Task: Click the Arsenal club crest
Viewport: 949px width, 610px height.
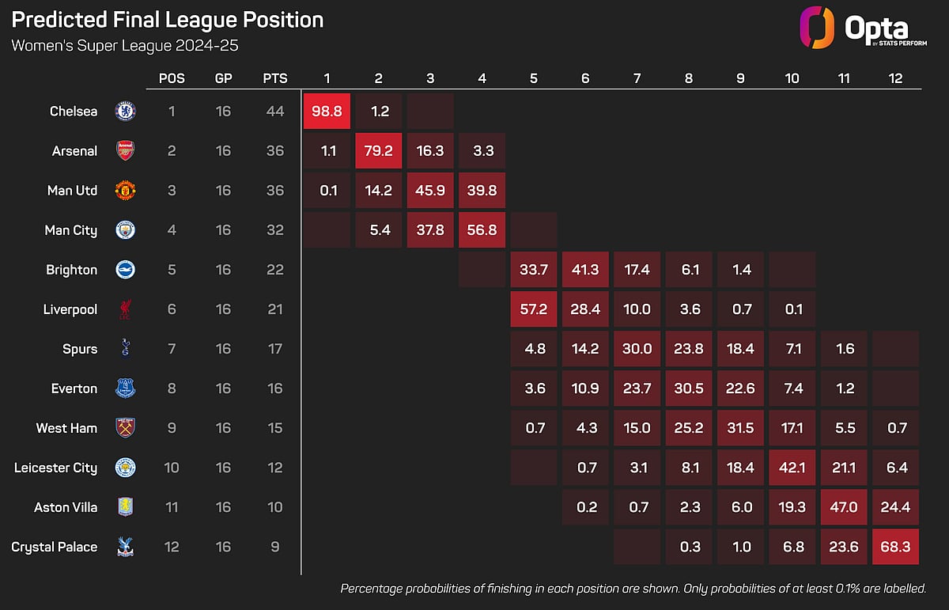Action: point(125,151)
